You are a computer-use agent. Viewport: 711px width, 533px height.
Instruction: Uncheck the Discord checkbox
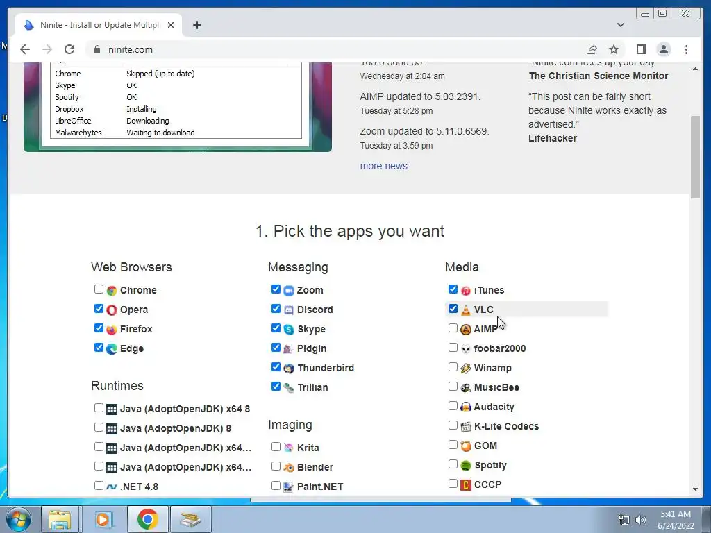point(276,309)
